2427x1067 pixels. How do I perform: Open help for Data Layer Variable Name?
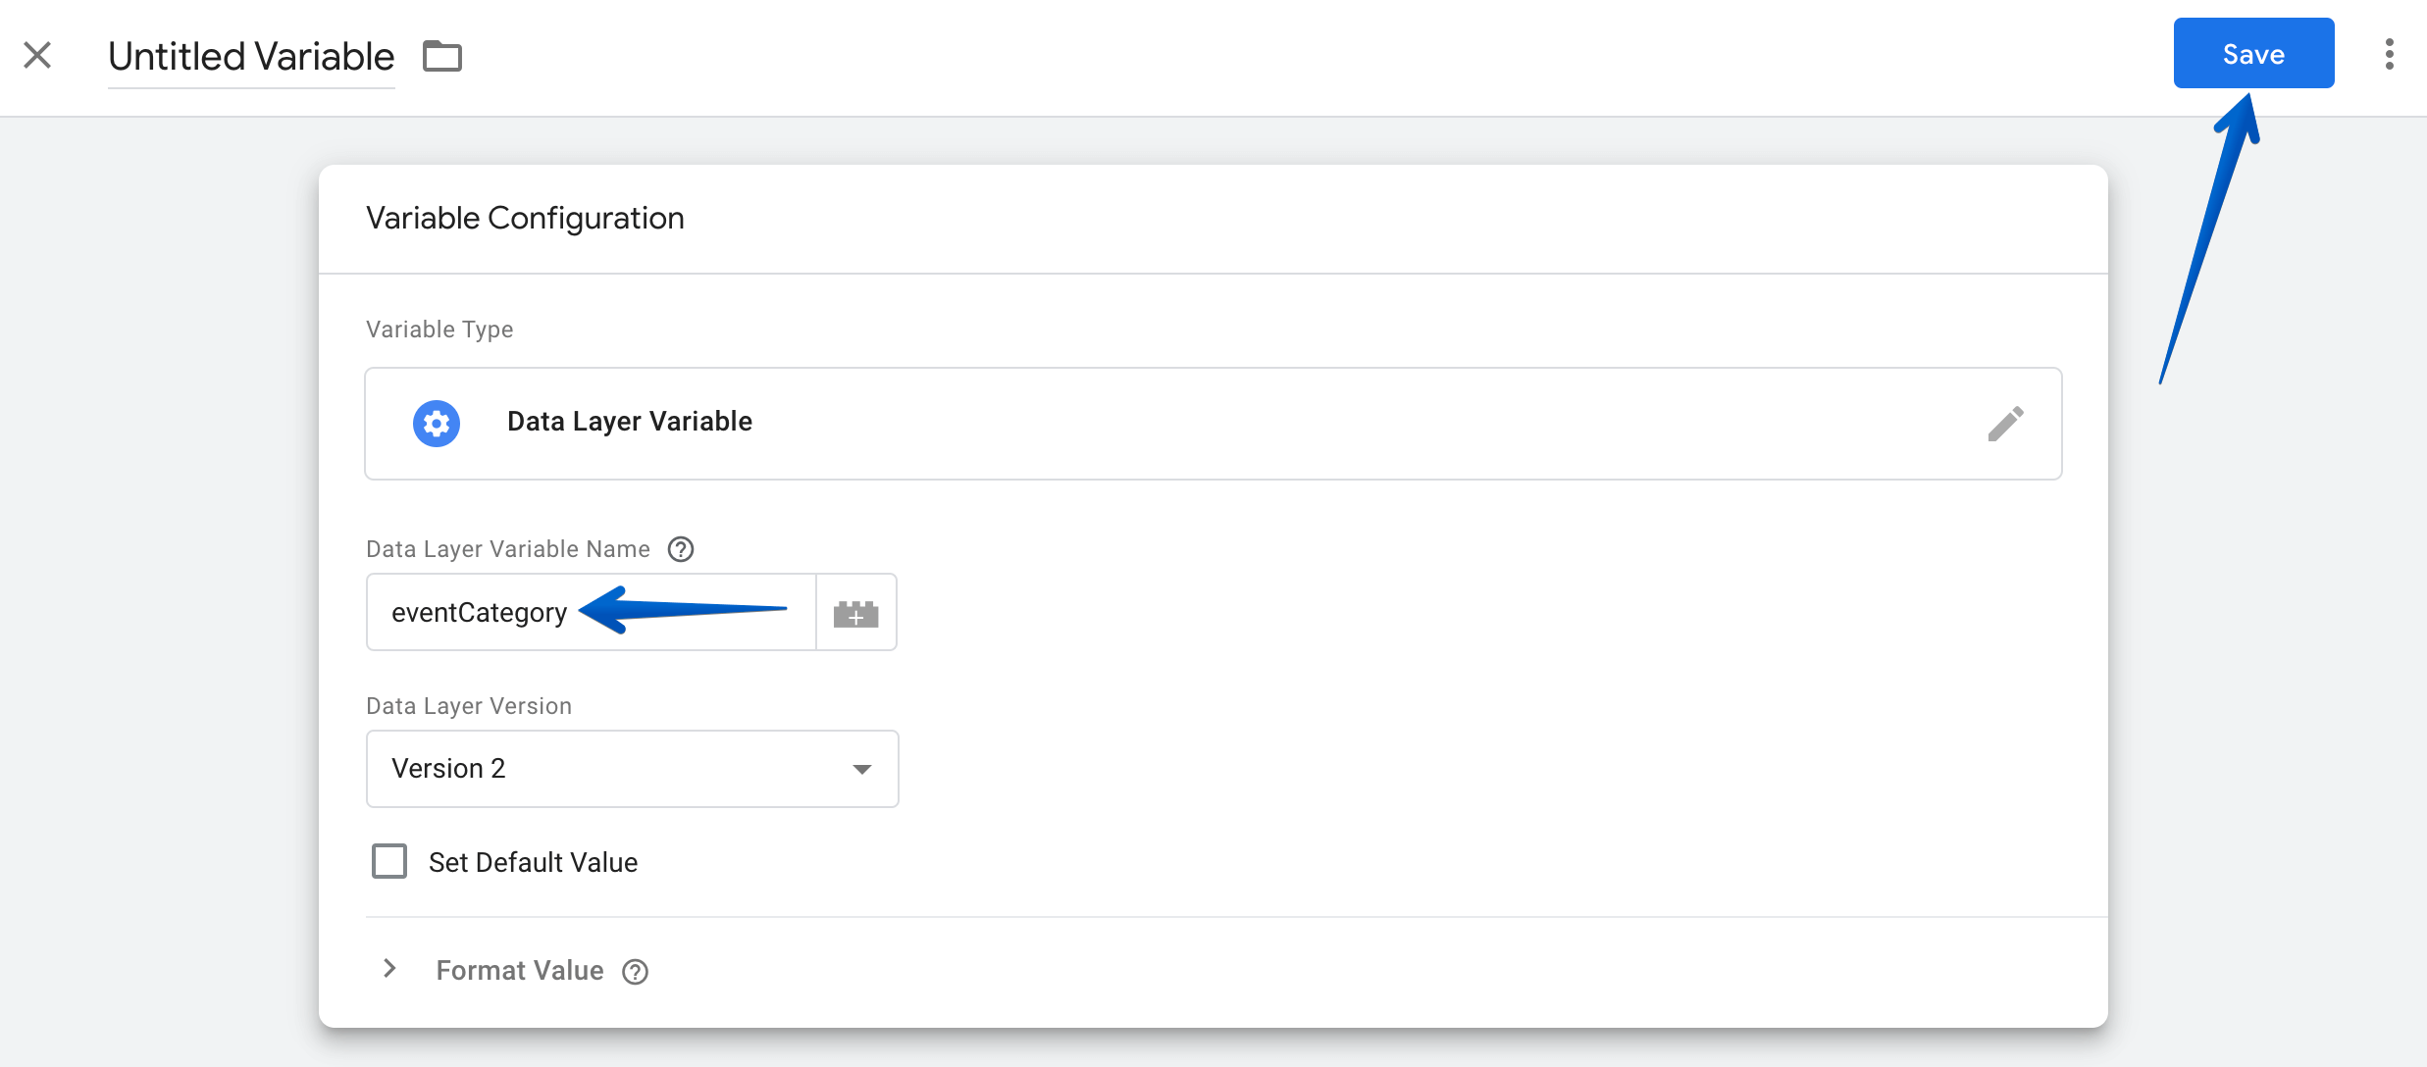coord(681,549)
